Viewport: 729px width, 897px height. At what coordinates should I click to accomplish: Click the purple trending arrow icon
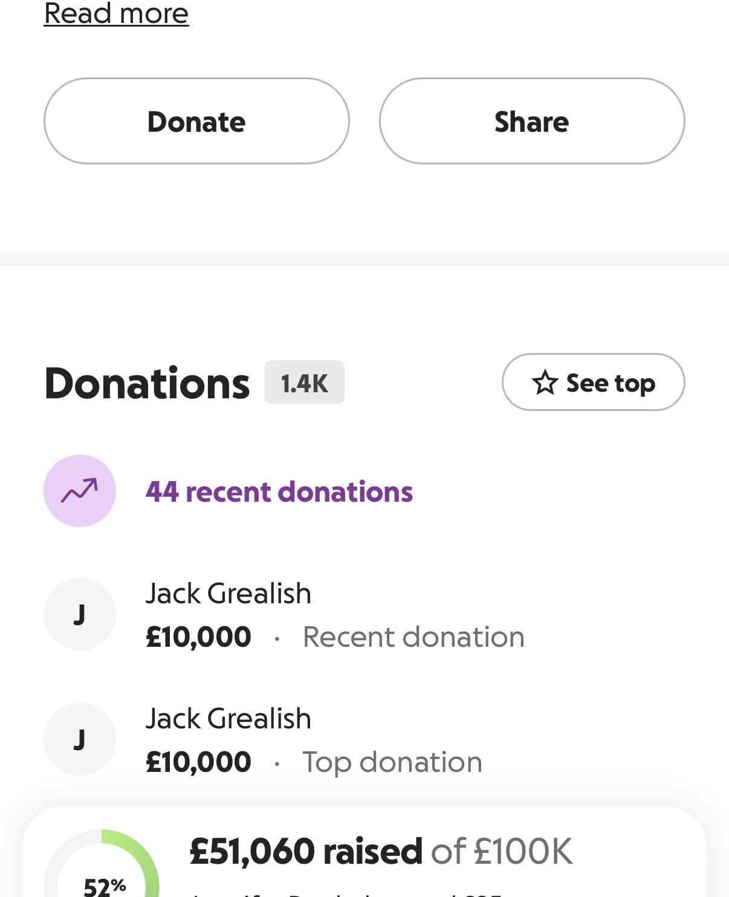click(x=80, y=491)
